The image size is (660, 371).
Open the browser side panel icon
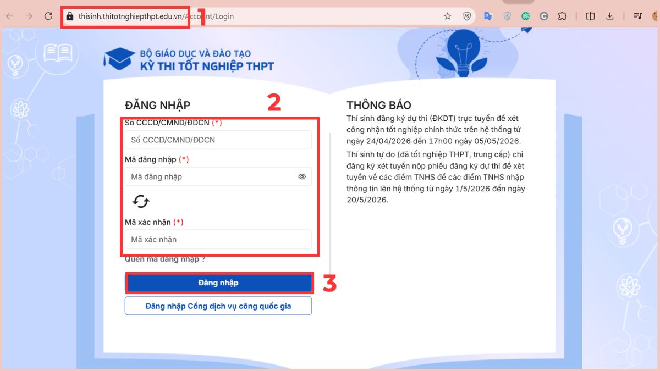click(590, 16)
